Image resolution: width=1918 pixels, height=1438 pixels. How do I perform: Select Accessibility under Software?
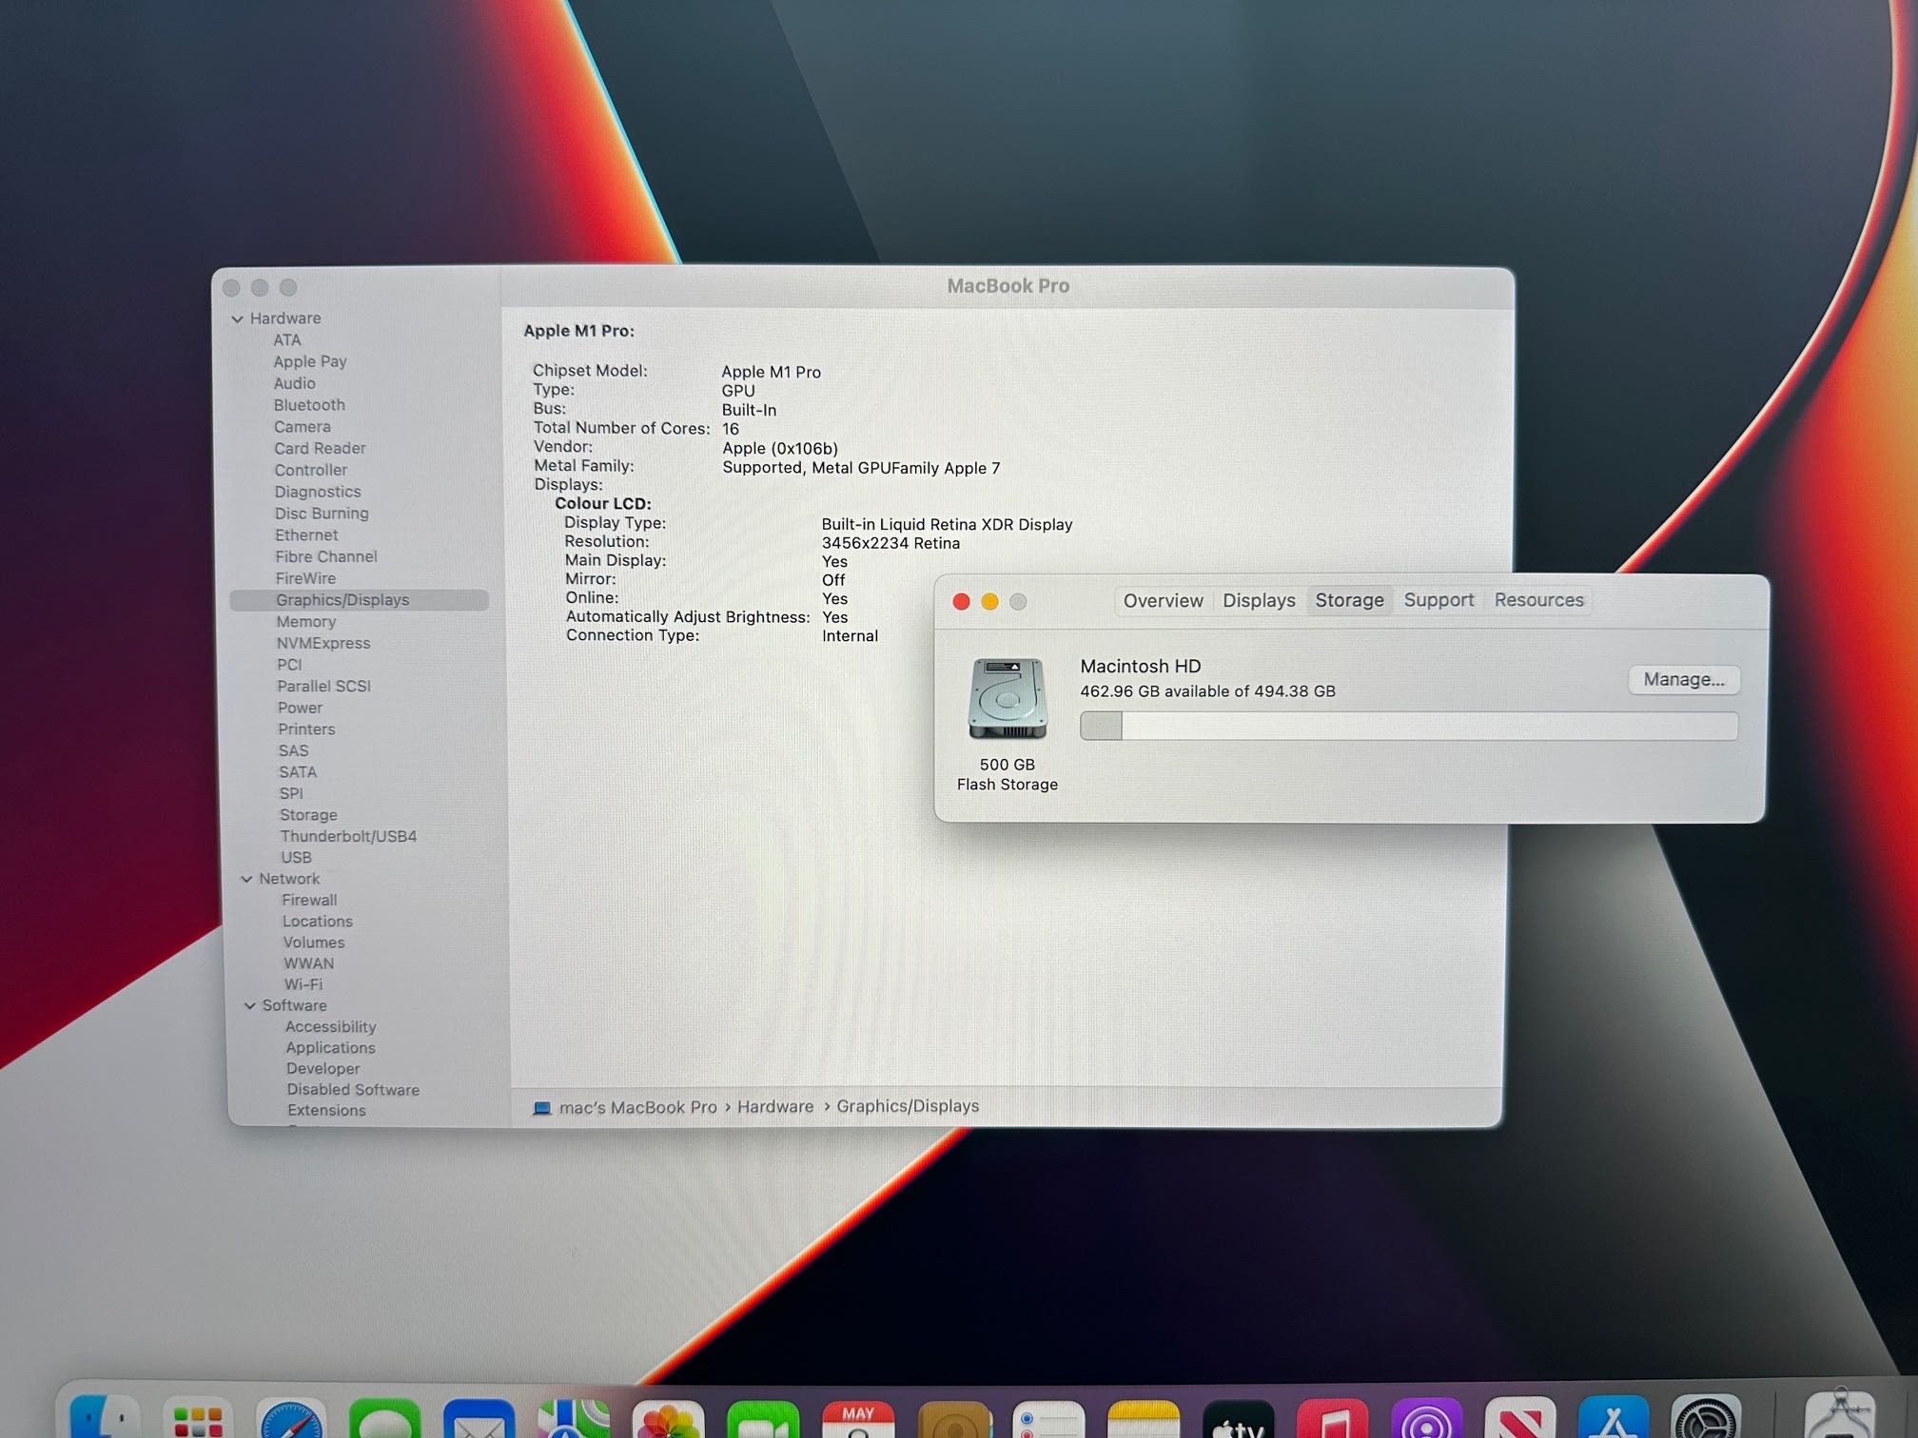330,1027
